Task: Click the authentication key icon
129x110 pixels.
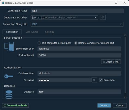Action: tap(9, 76)
